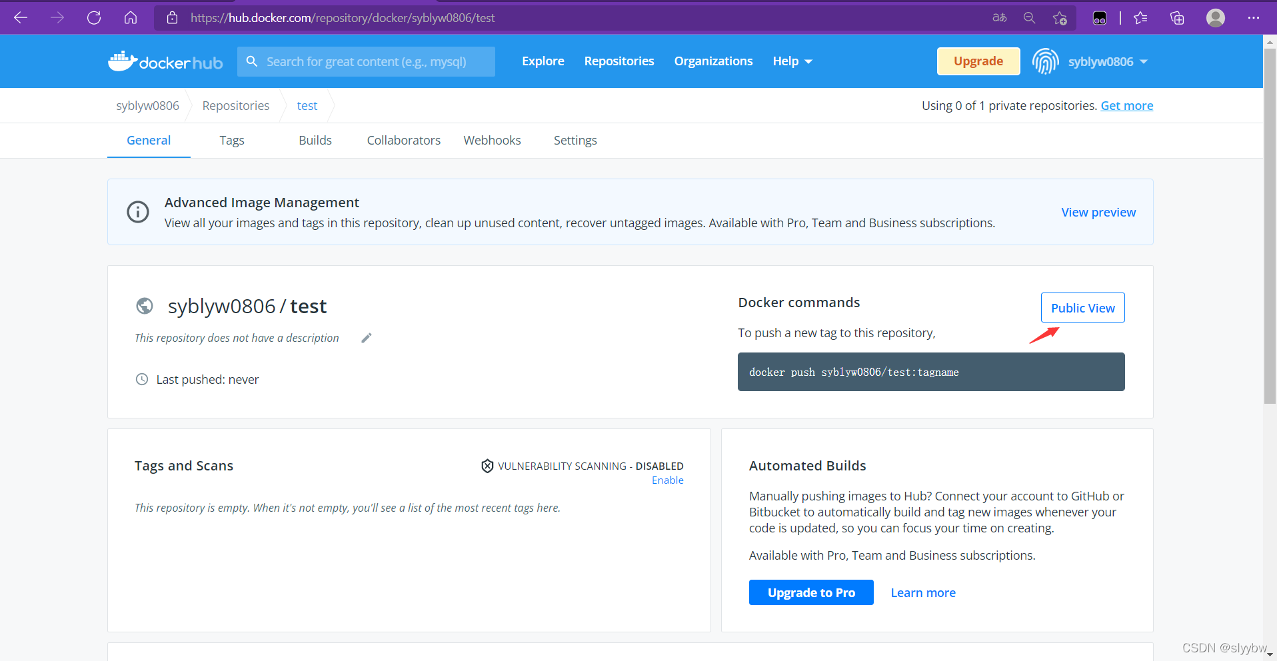Open Repositories in the top navigation

(619, 61)
